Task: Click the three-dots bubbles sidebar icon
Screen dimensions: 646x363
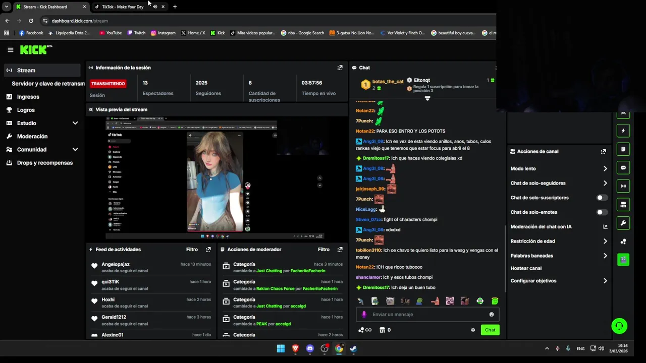Action: [623, 241]
